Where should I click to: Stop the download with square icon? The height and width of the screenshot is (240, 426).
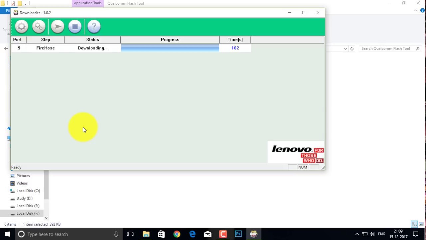(75, 27)
